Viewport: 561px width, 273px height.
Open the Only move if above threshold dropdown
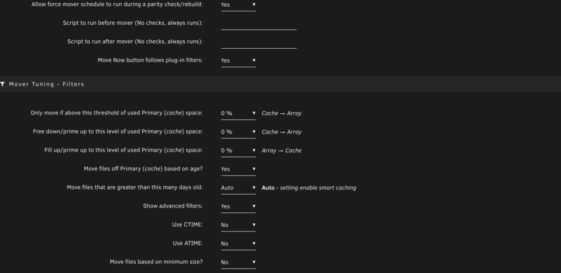238,114
